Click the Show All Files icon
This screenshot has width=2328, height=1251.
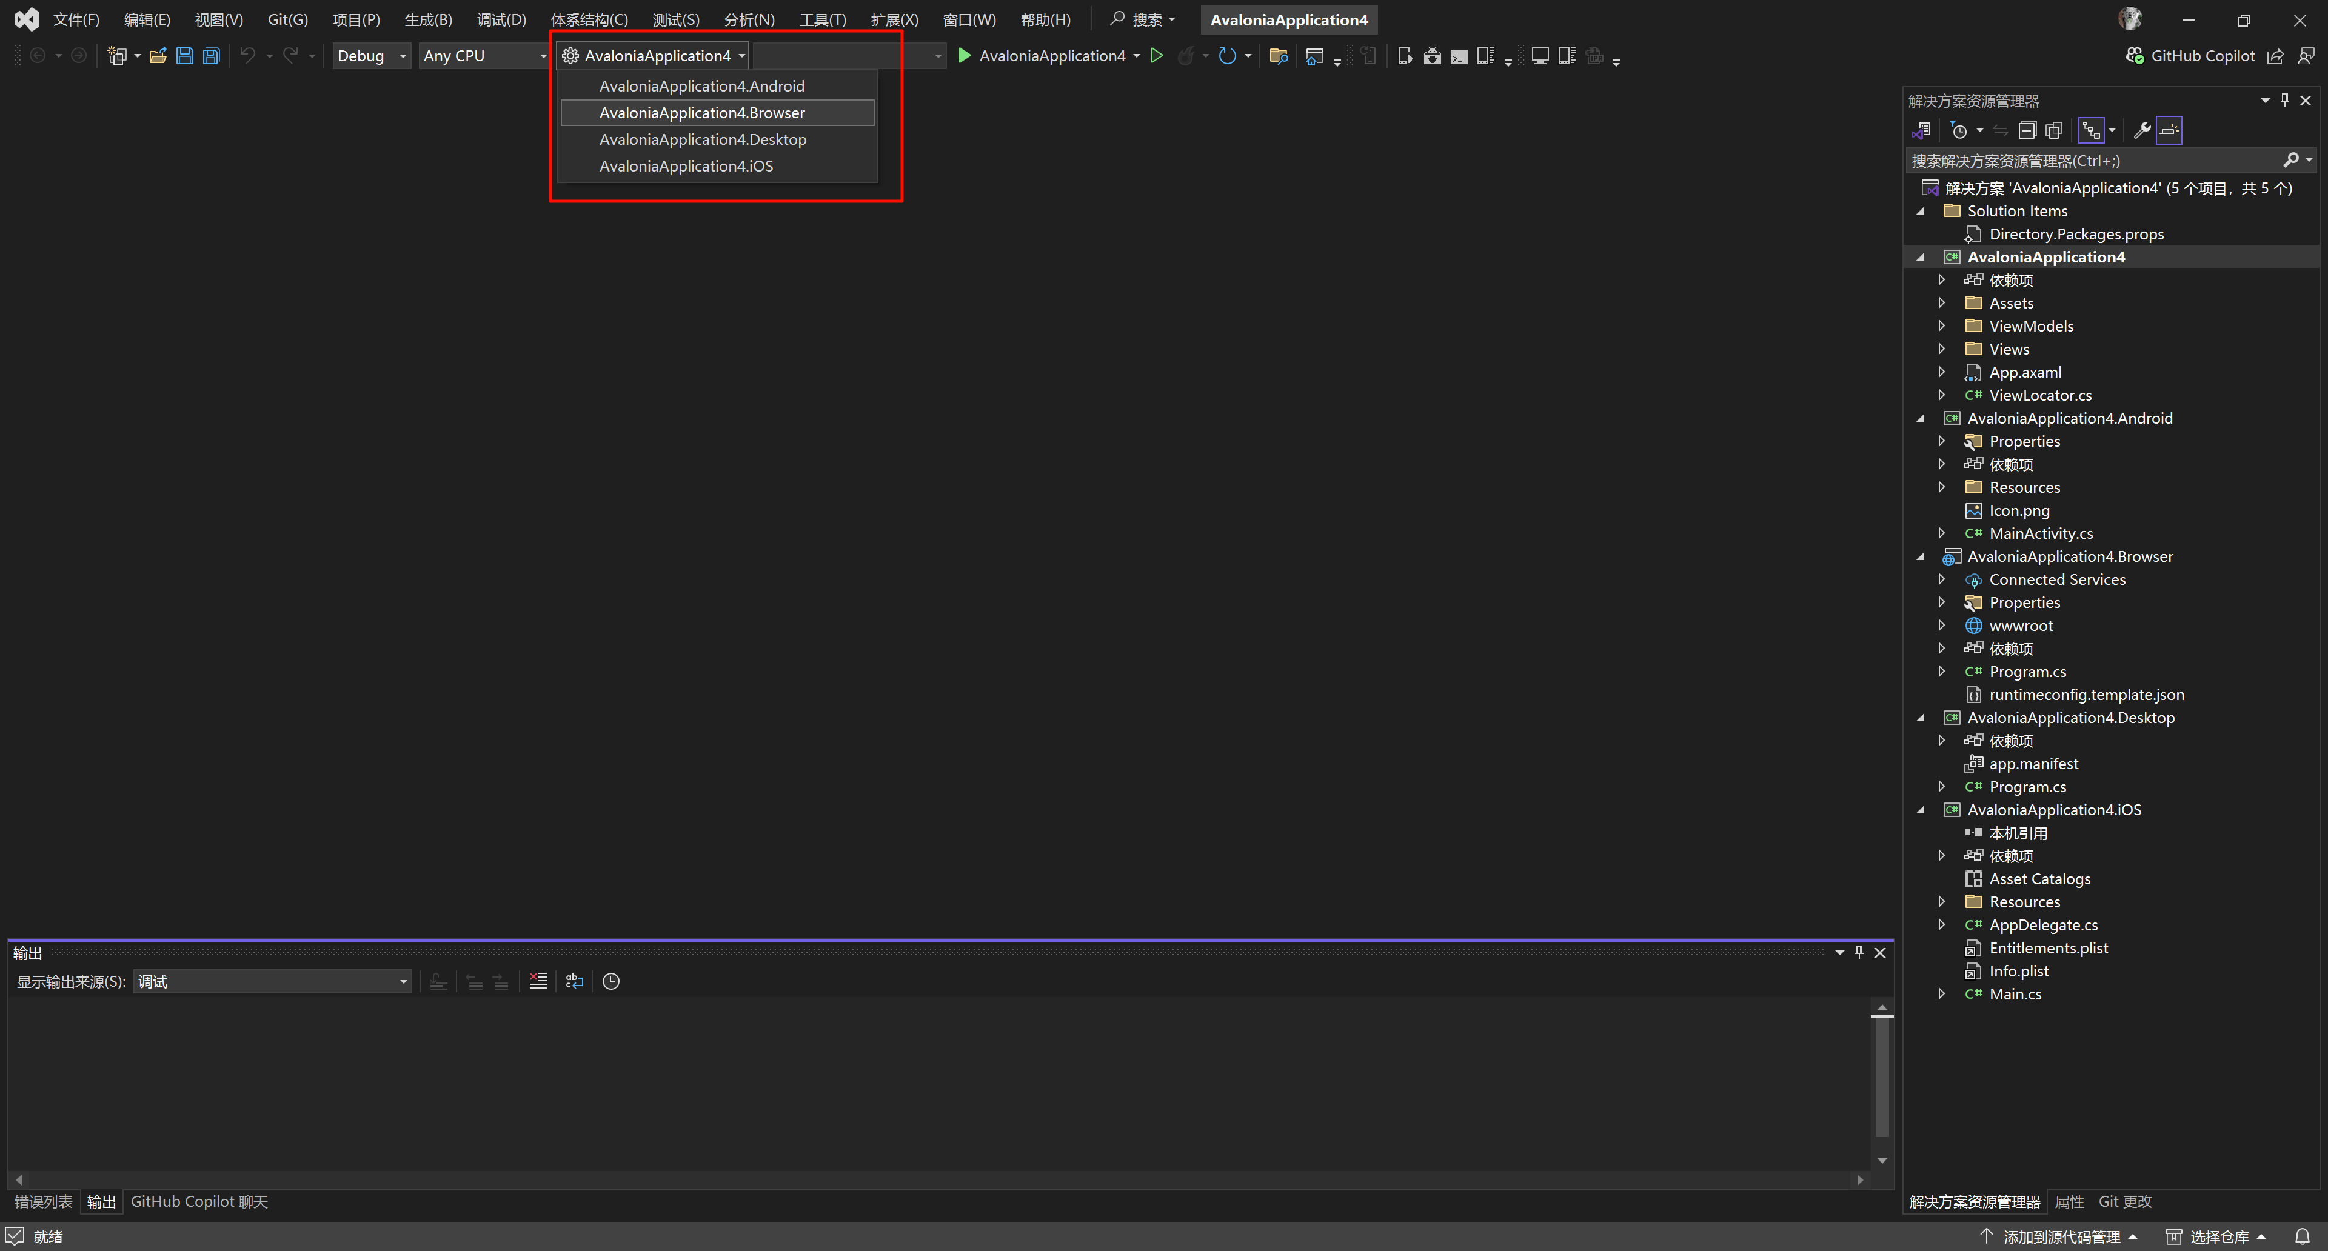pyautogui.click(x=2054, y=130)
